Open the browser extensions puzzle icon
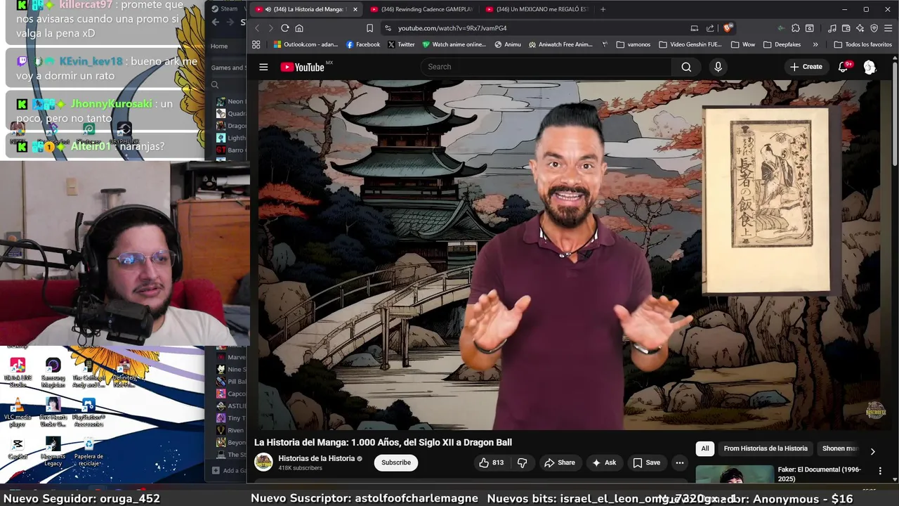The height and width of the screenshot is (506, 899). (795, 28)
